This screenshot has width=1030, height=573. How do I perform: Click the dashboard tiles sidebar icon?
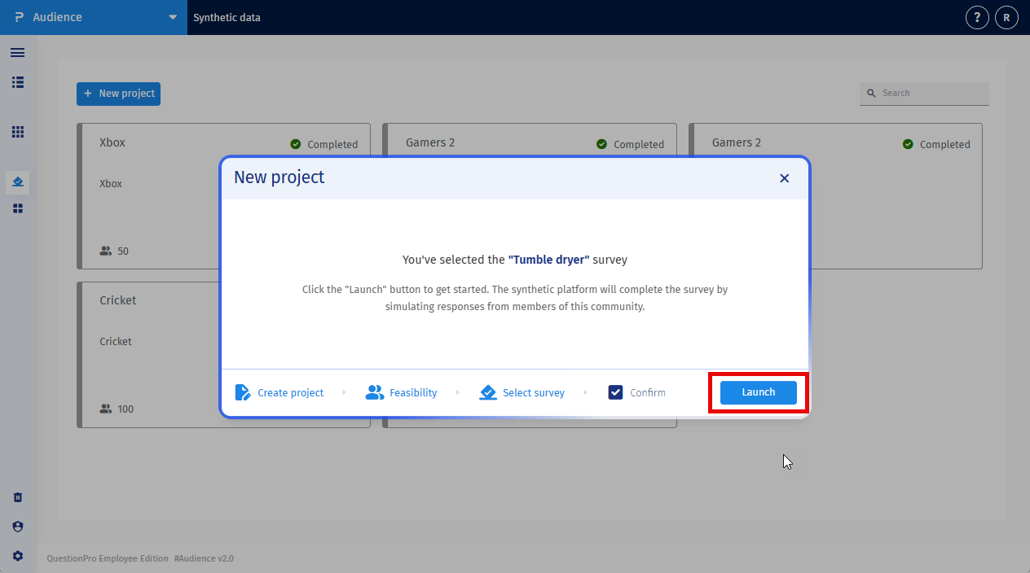(x=17, y=208)
